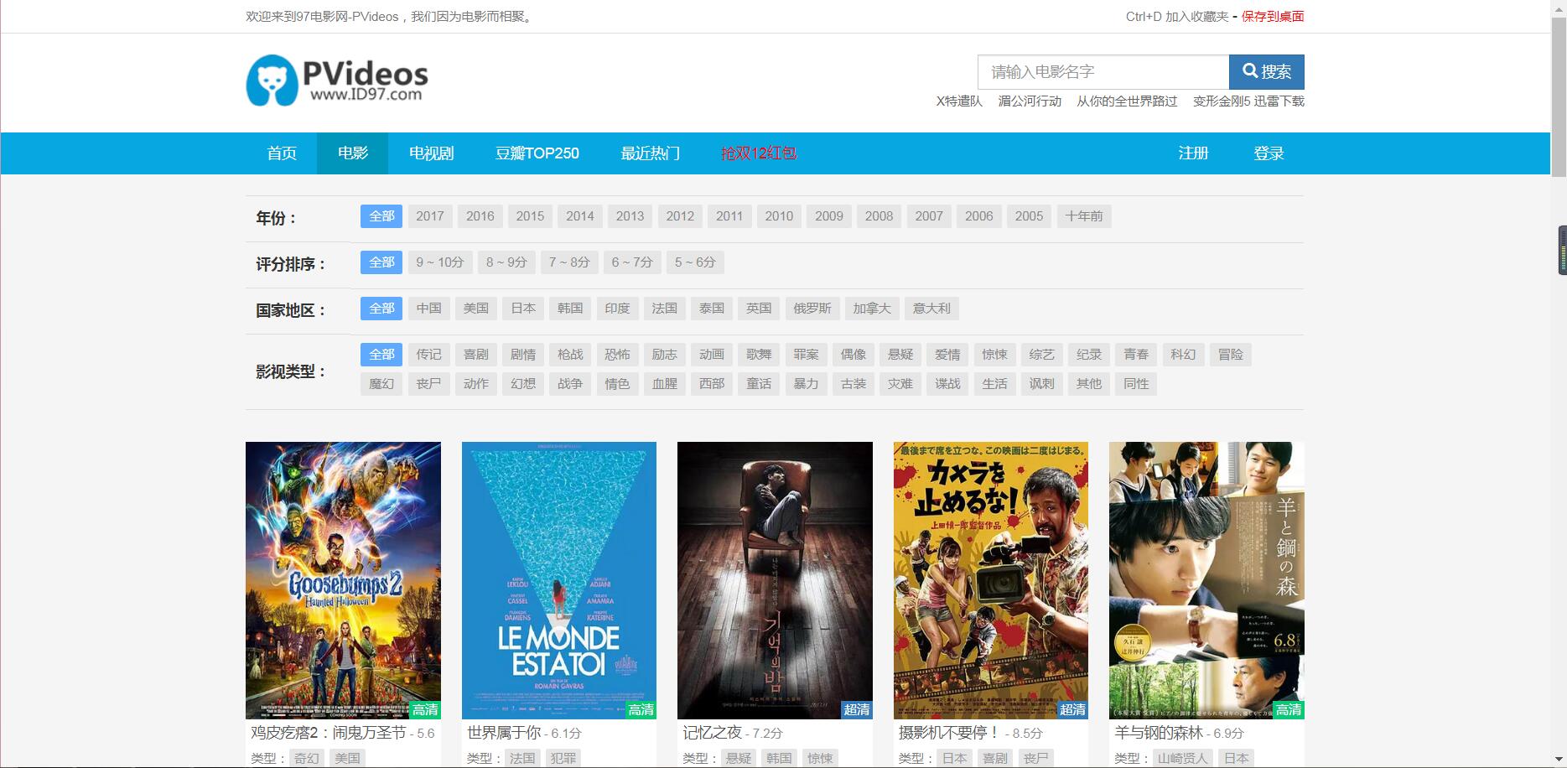The height and width of the screenshot is (768, 1567).
Task: Filter by region 中国
Action: (429, 309)
